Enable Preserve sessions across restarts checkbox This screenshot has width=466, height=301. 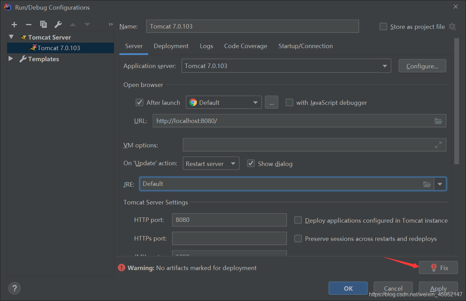click(x=298, y=238)
